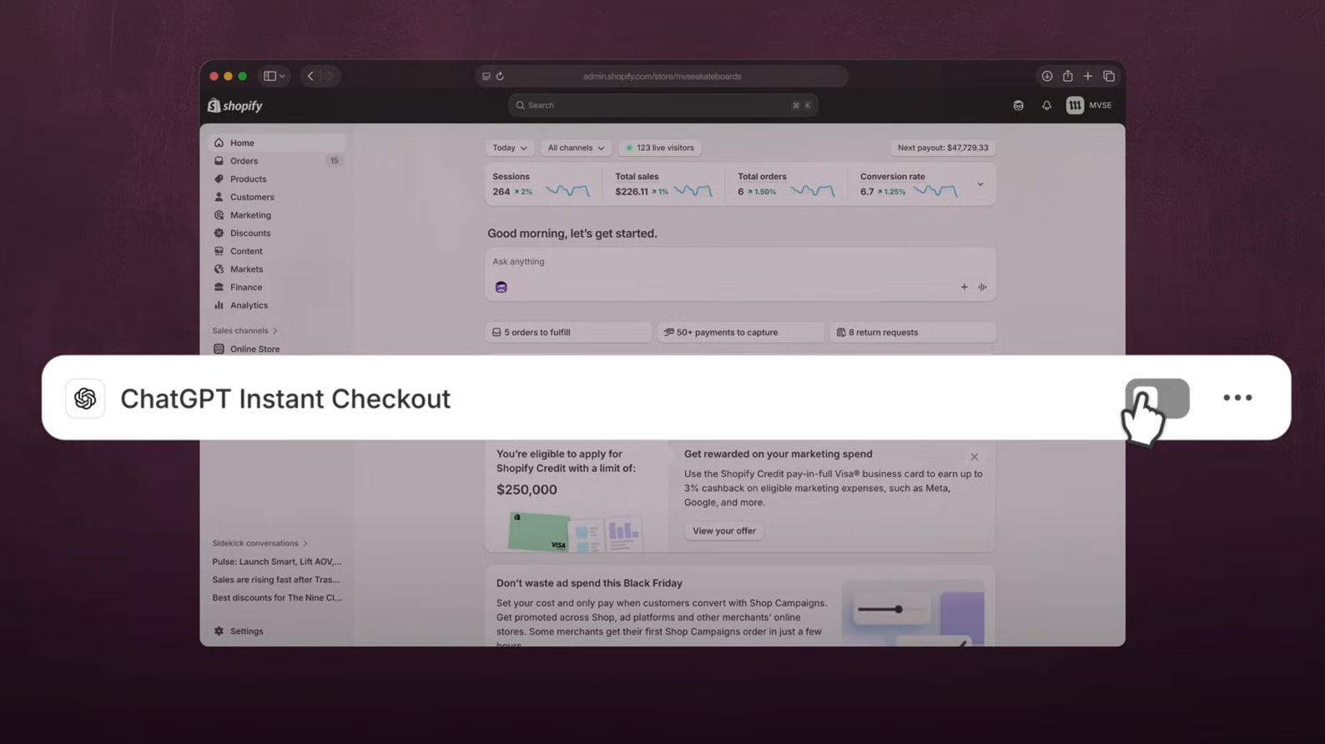This screenshot has height=744, width=1325.
Task: Open the ChatGPT Instant Checkout more options menu
Action: pos(1237,398)
